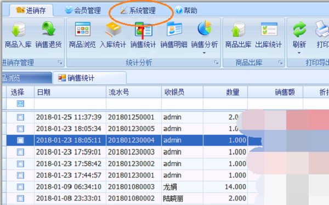Check the row with 流水号 201801230002
The height and width of the screenshot is (205, 329).
click(20, 164)
